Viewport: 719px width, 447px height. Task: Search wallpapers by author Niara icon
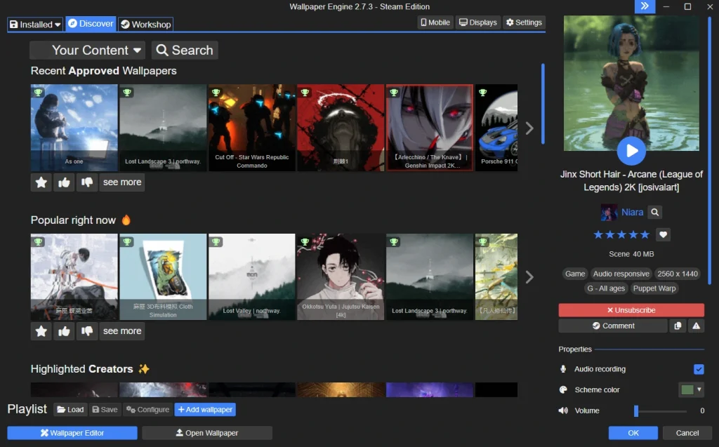tap(655, 212)
